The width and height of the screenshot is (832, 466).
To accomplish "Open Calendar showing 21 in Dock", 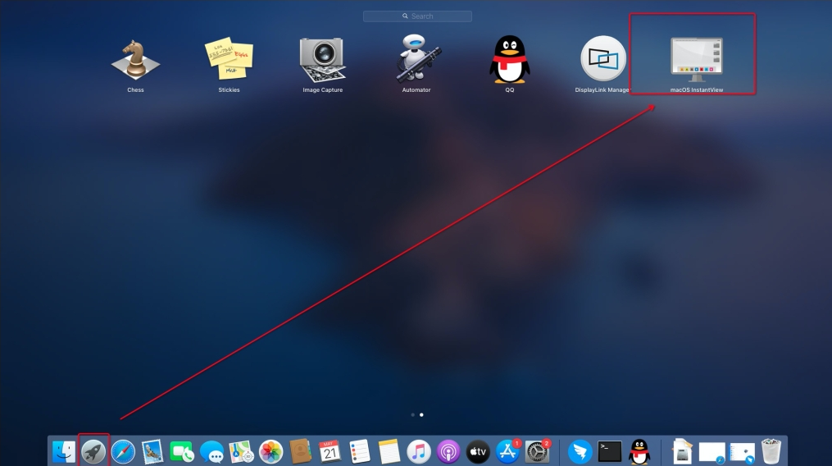I will [330, 452].
